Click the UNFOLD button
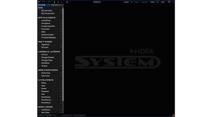 click(x=145, y=2)
